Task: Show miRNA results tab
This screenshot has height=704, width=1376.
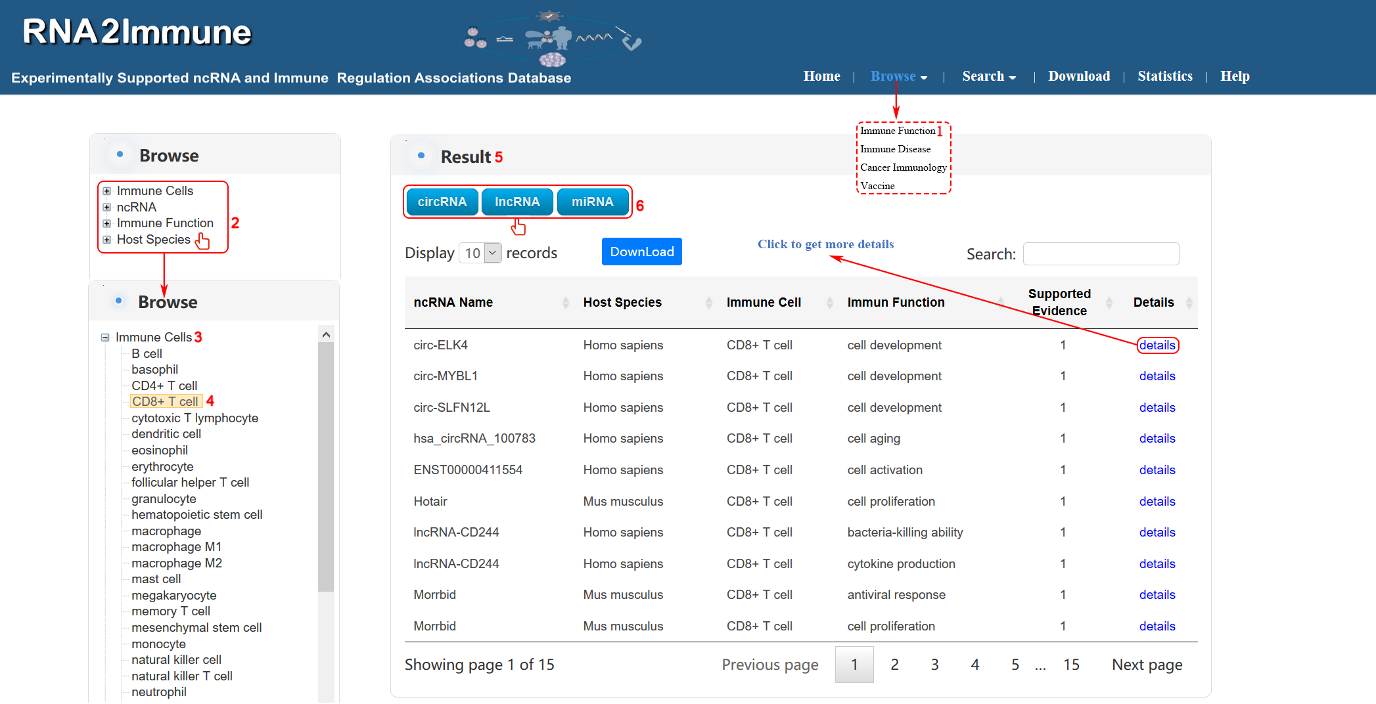Action: click(x=592, y=202)
